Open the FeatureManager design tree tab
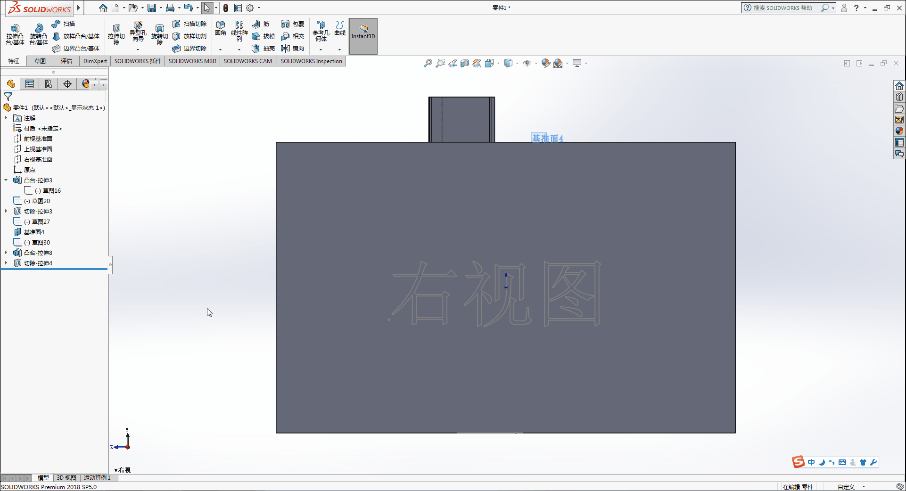Screen dimensions: 906x491 pyautogui.click(x=11, y=84)
